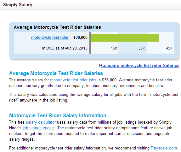Click the $36,000 salary value in chart
This screenshot has width=181, height=152.
pyautogui.click(x=80, y=38)
